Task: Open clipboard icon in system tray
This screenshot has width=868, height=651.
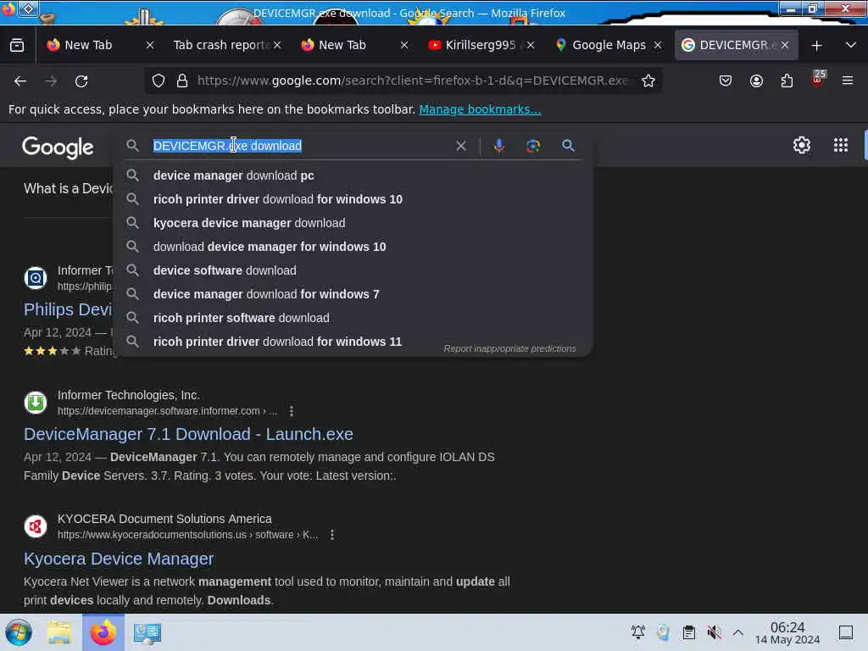Action: click(688, 632)
